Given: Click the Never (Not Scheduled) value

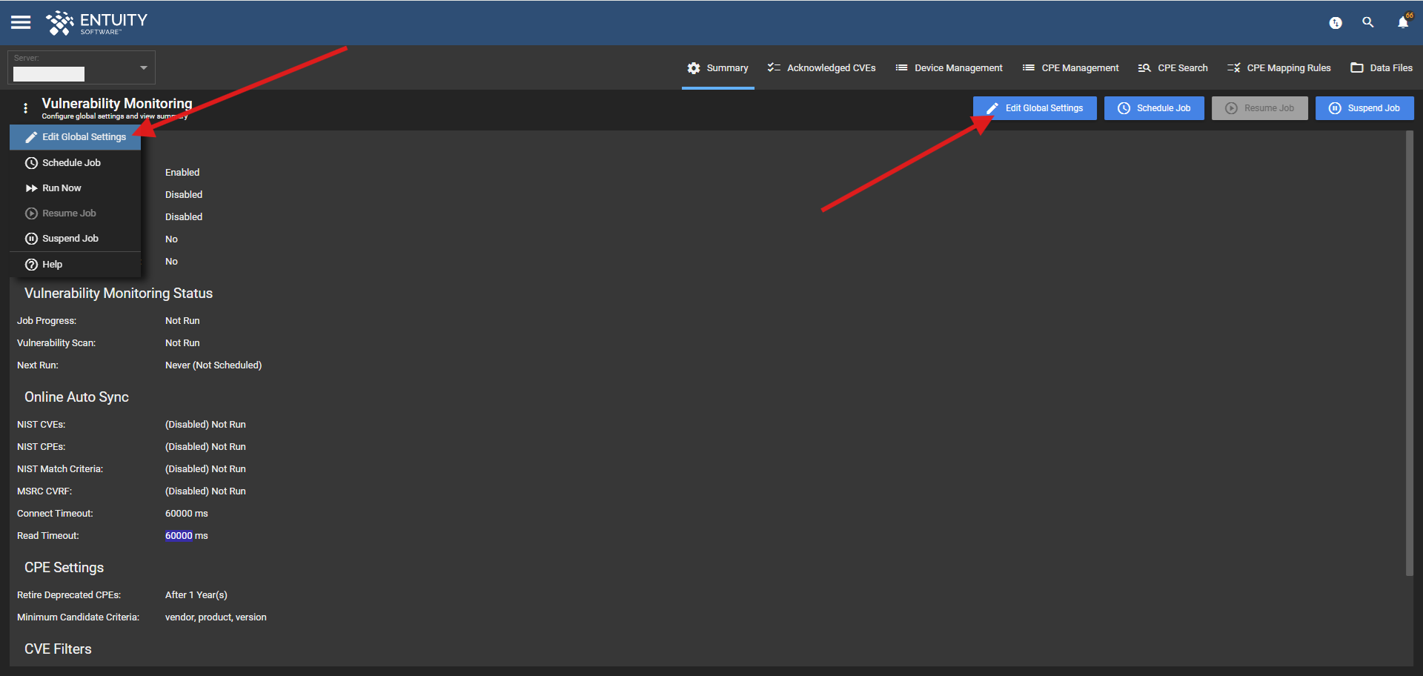Looking at the screenshot, I should 213,365.
